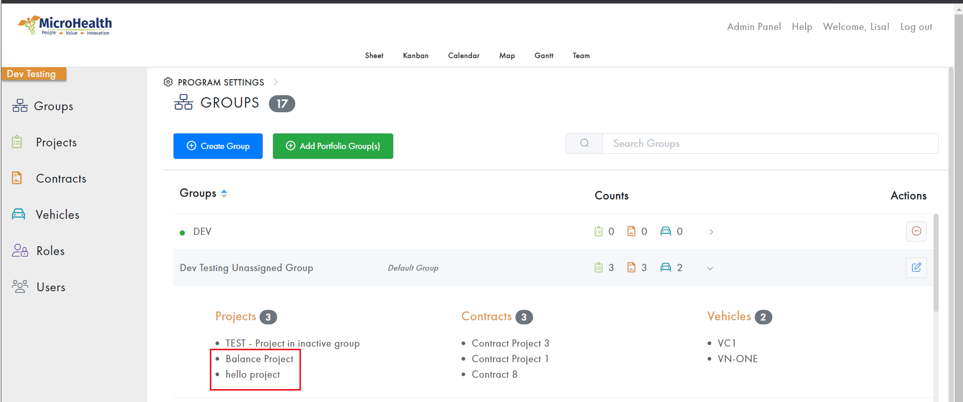Viewport: 963px width, 402px height.
Task: Click the Contract Project 3 list item
Action: coord(510,344)
